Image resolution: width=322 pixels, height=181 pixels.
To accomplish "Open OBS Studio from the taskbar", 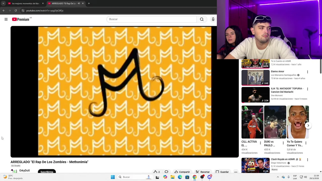I will [x=202, y=177].
